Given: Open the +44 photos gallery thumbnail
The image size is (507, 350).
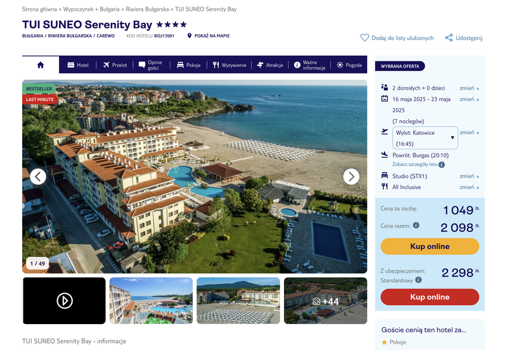Looking at the screenshot, I should tap(325, 301).
